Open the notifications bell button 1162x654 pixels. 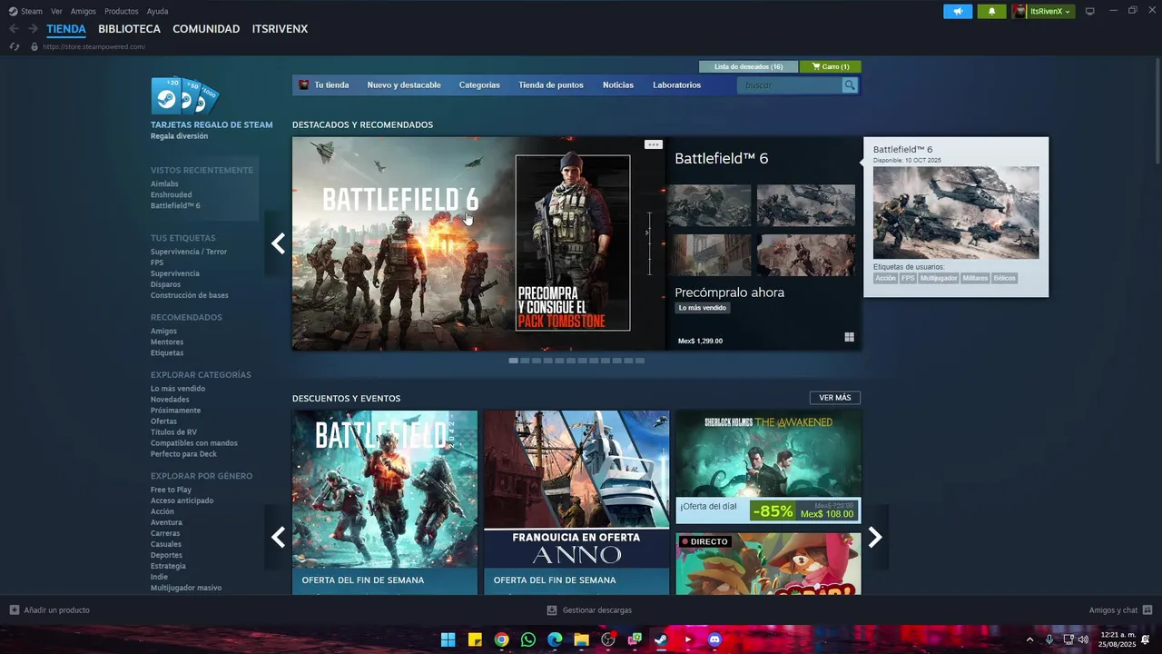(991, 11)
